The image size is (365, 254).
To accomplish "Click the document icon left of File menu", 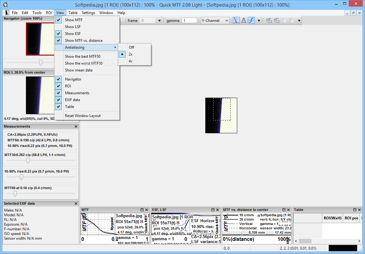I will click(7, 12).
